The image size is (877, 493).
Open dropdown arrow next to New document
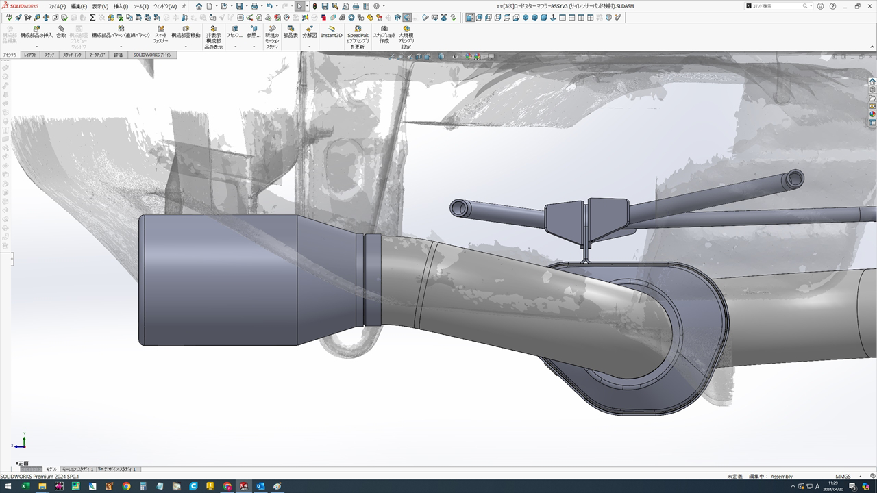[217, 6]
